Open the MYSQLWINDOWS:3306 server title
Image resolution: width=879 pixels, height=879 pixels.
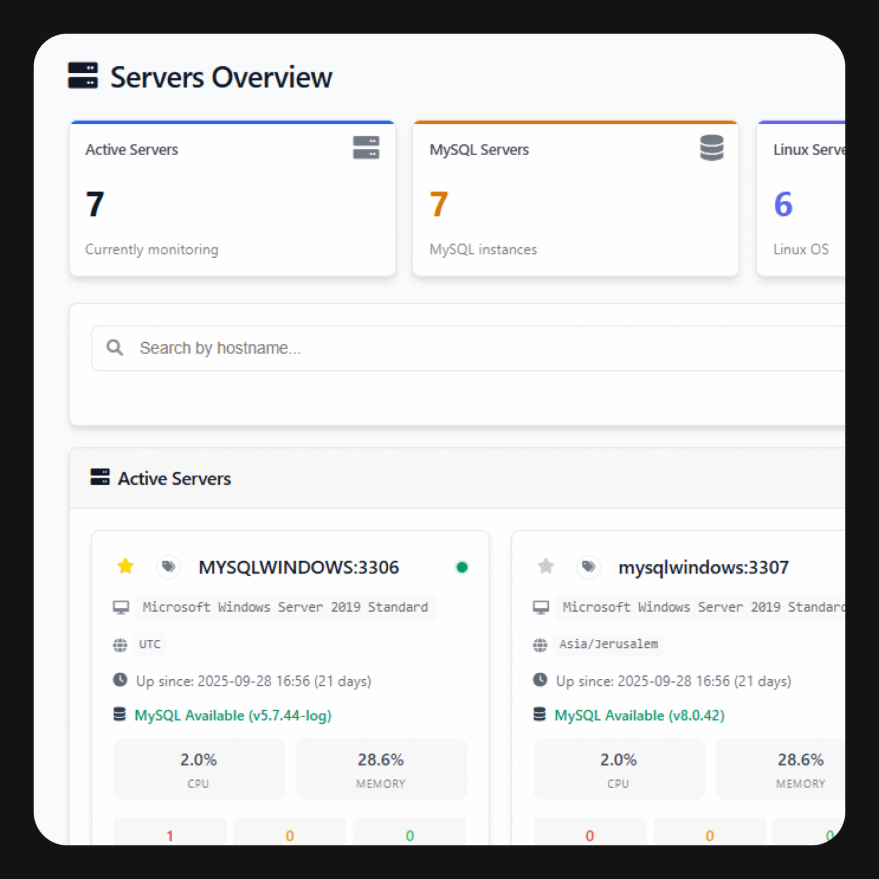[299, 567]
